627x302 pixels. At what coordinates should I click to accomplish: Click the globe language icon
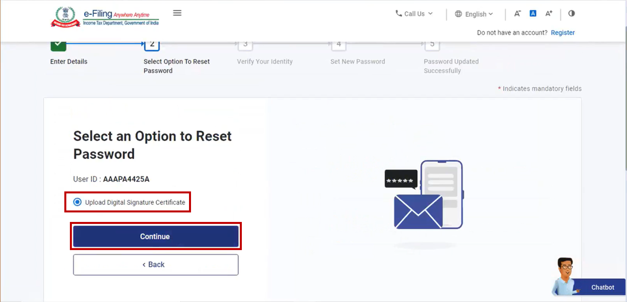point(458,14)
